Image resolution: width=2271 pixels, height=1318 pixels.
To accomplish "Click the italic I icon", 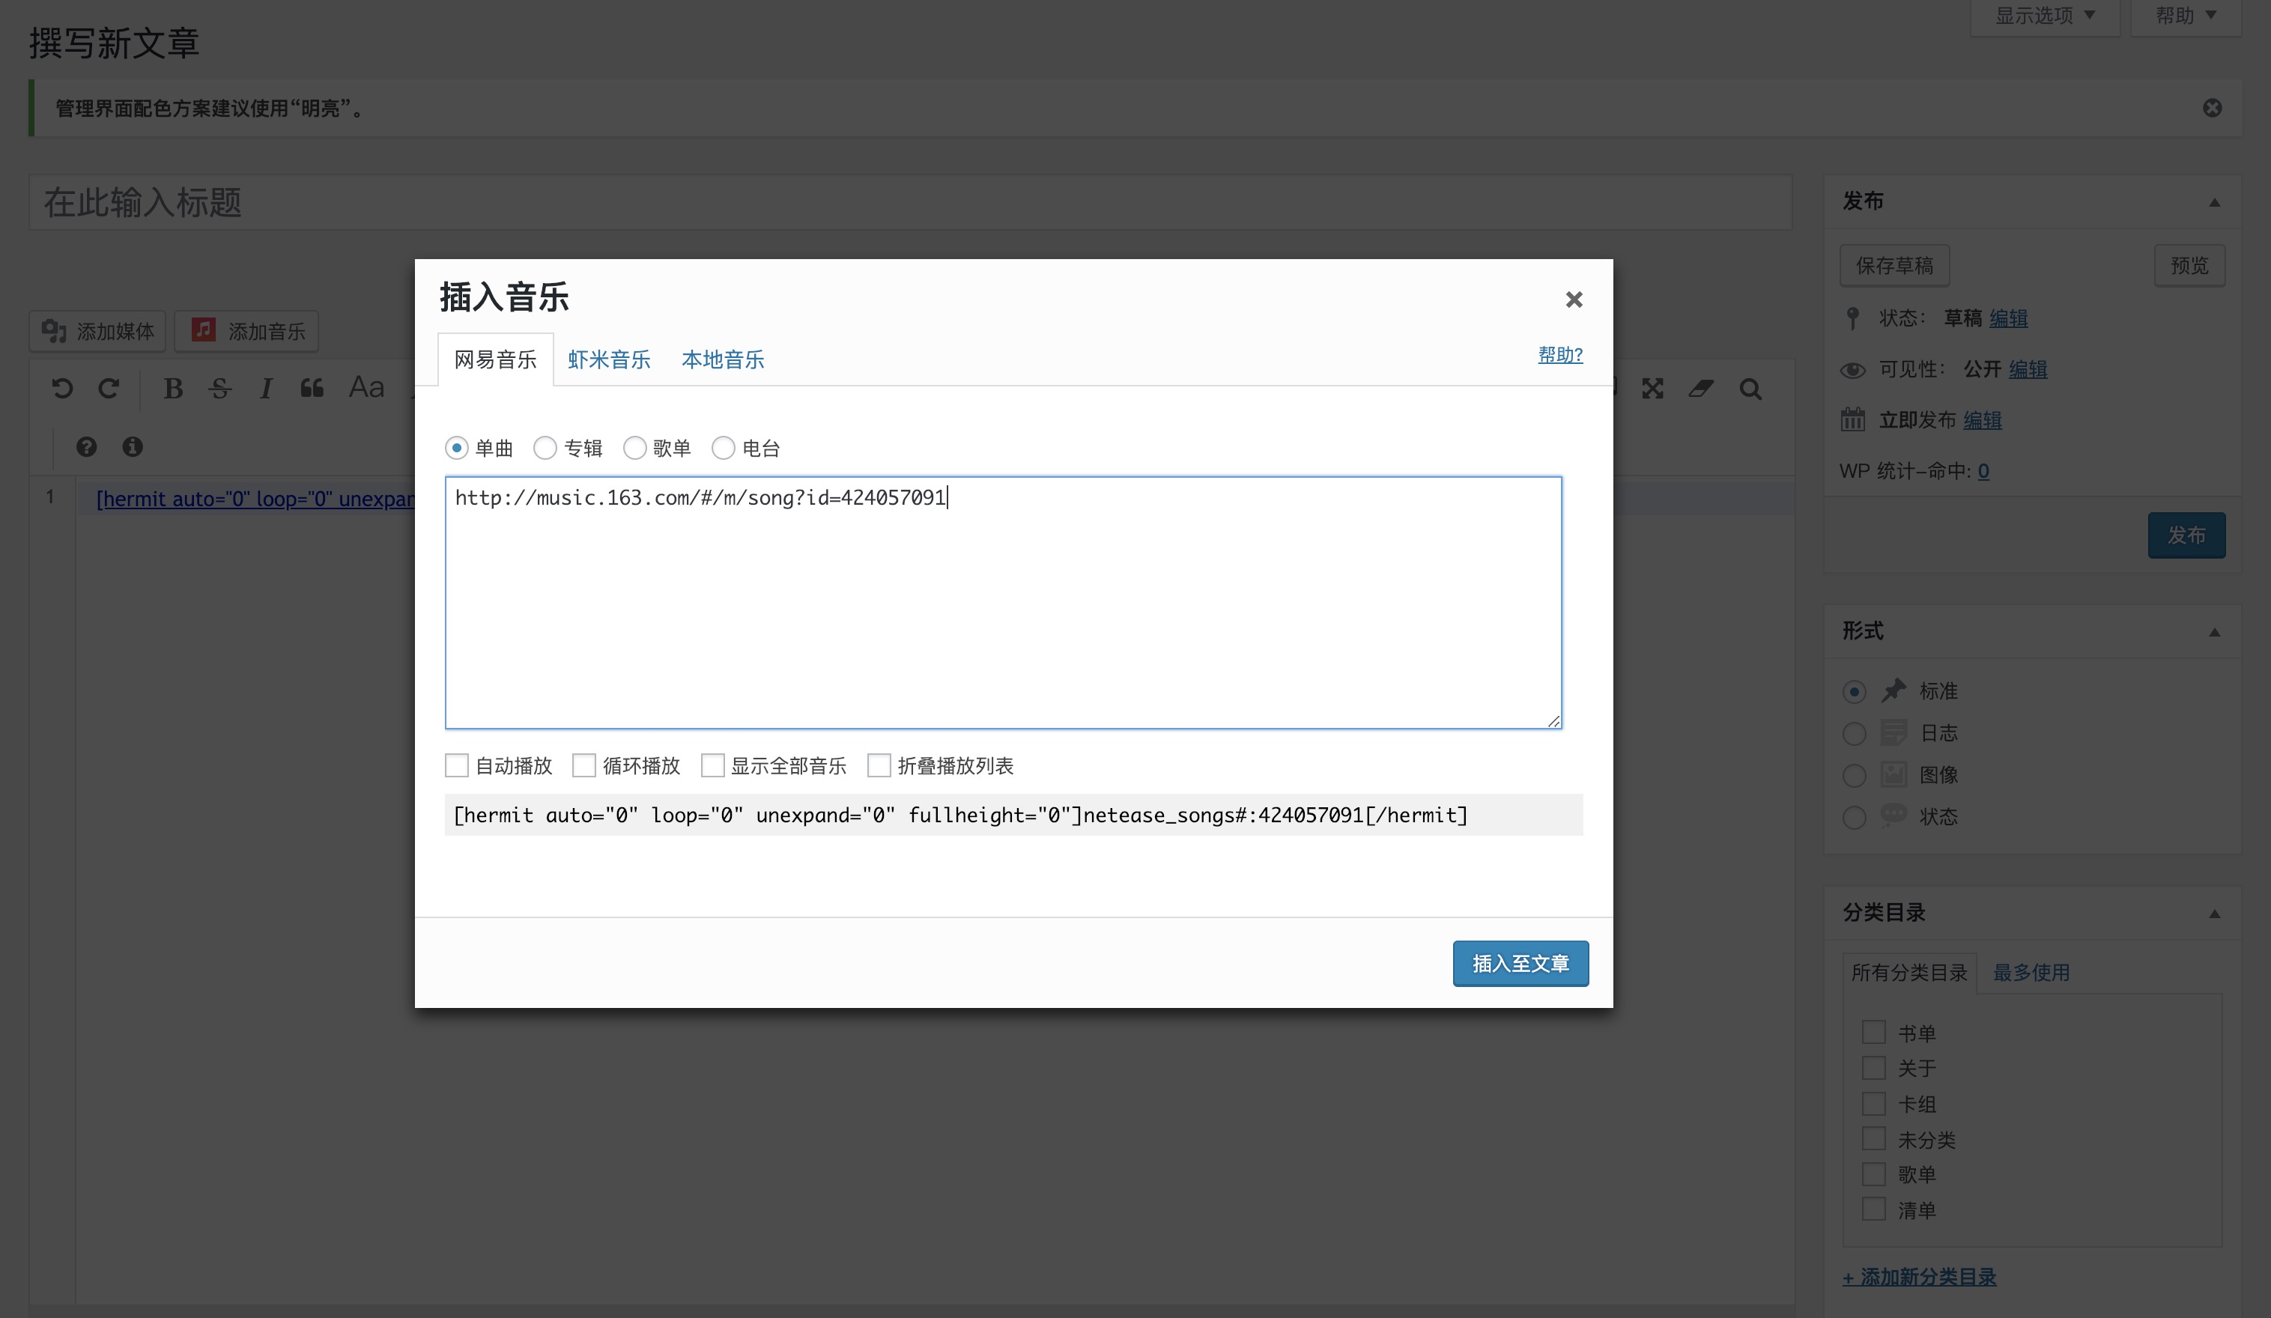I will 266,388.
